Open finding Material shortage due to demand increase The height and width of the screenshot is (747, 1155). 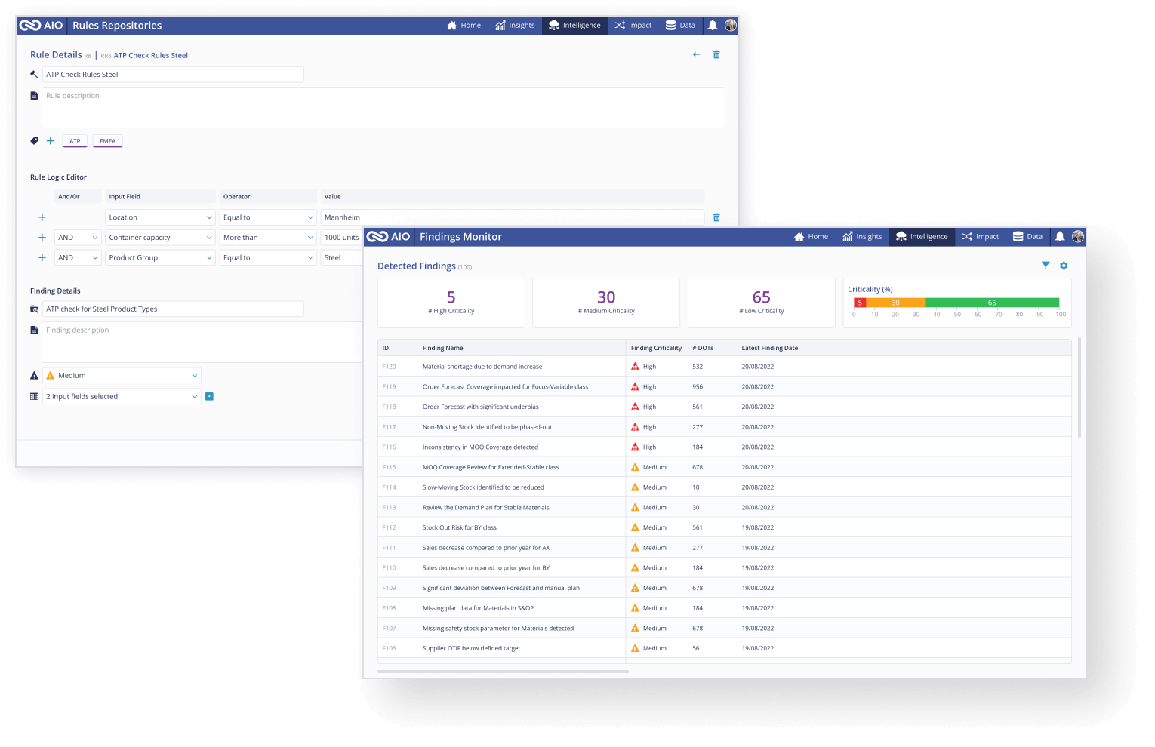[482, 366]
